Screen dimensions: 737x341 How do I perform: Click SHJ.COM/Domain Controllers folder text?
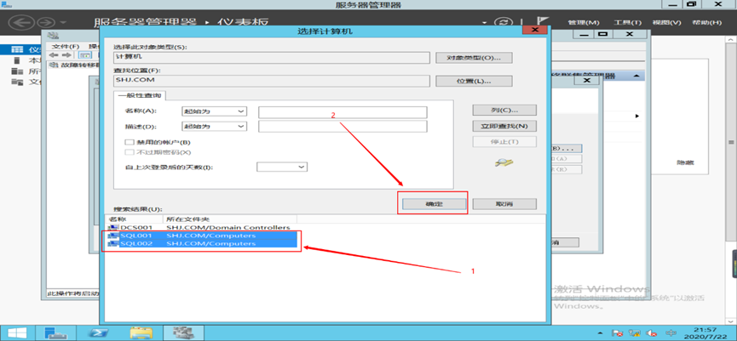228,228
